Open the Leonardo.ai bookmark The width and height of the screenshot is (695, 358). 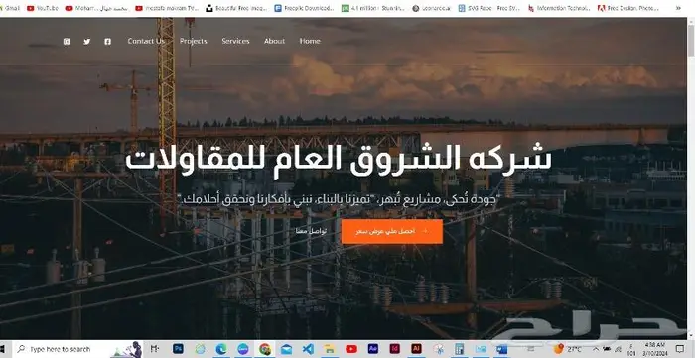[x=432, y=8]
